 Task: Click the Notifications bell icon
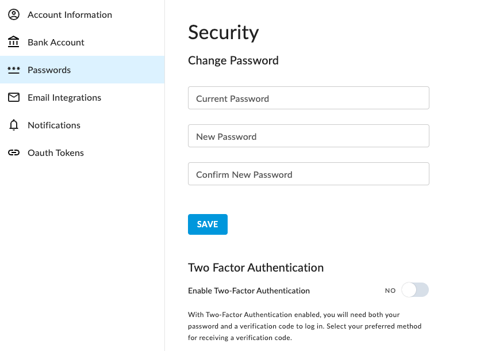point(14,125)
